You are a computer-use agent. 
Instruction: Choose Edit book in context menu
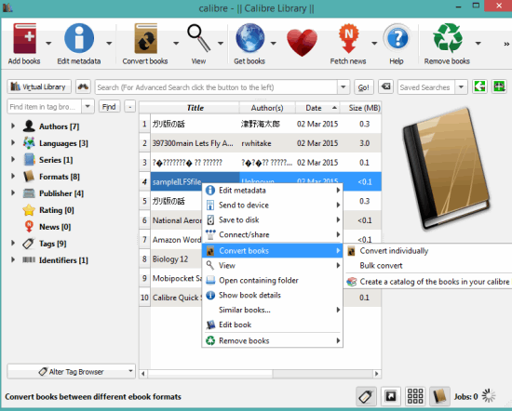[273, 325]
